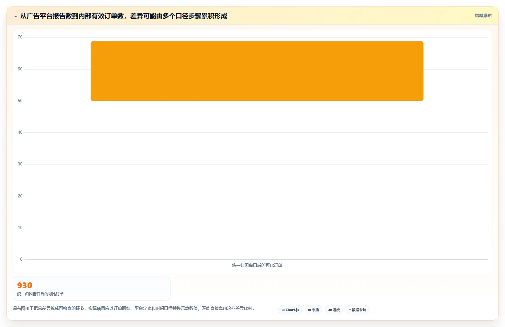Click the 进度 tag
The width and height of the screenshot is (505, 327).
334,310
